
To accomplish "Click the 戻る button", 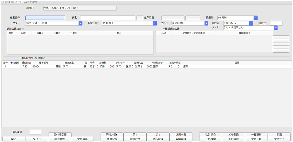I will pos(13,139).
